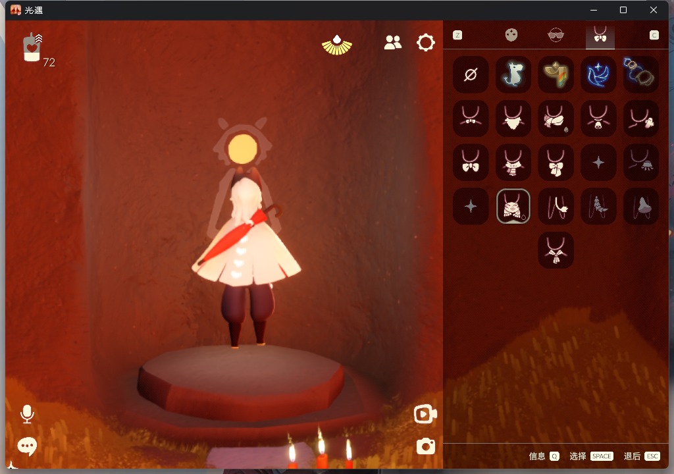Equip the glowing mouse pendant
Viewport: 674px width, 474px height.
tap(513, 75)
